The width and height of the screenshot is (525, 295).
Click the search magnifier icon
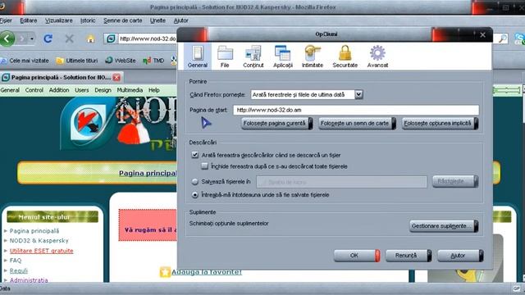[x=502, y=39]
